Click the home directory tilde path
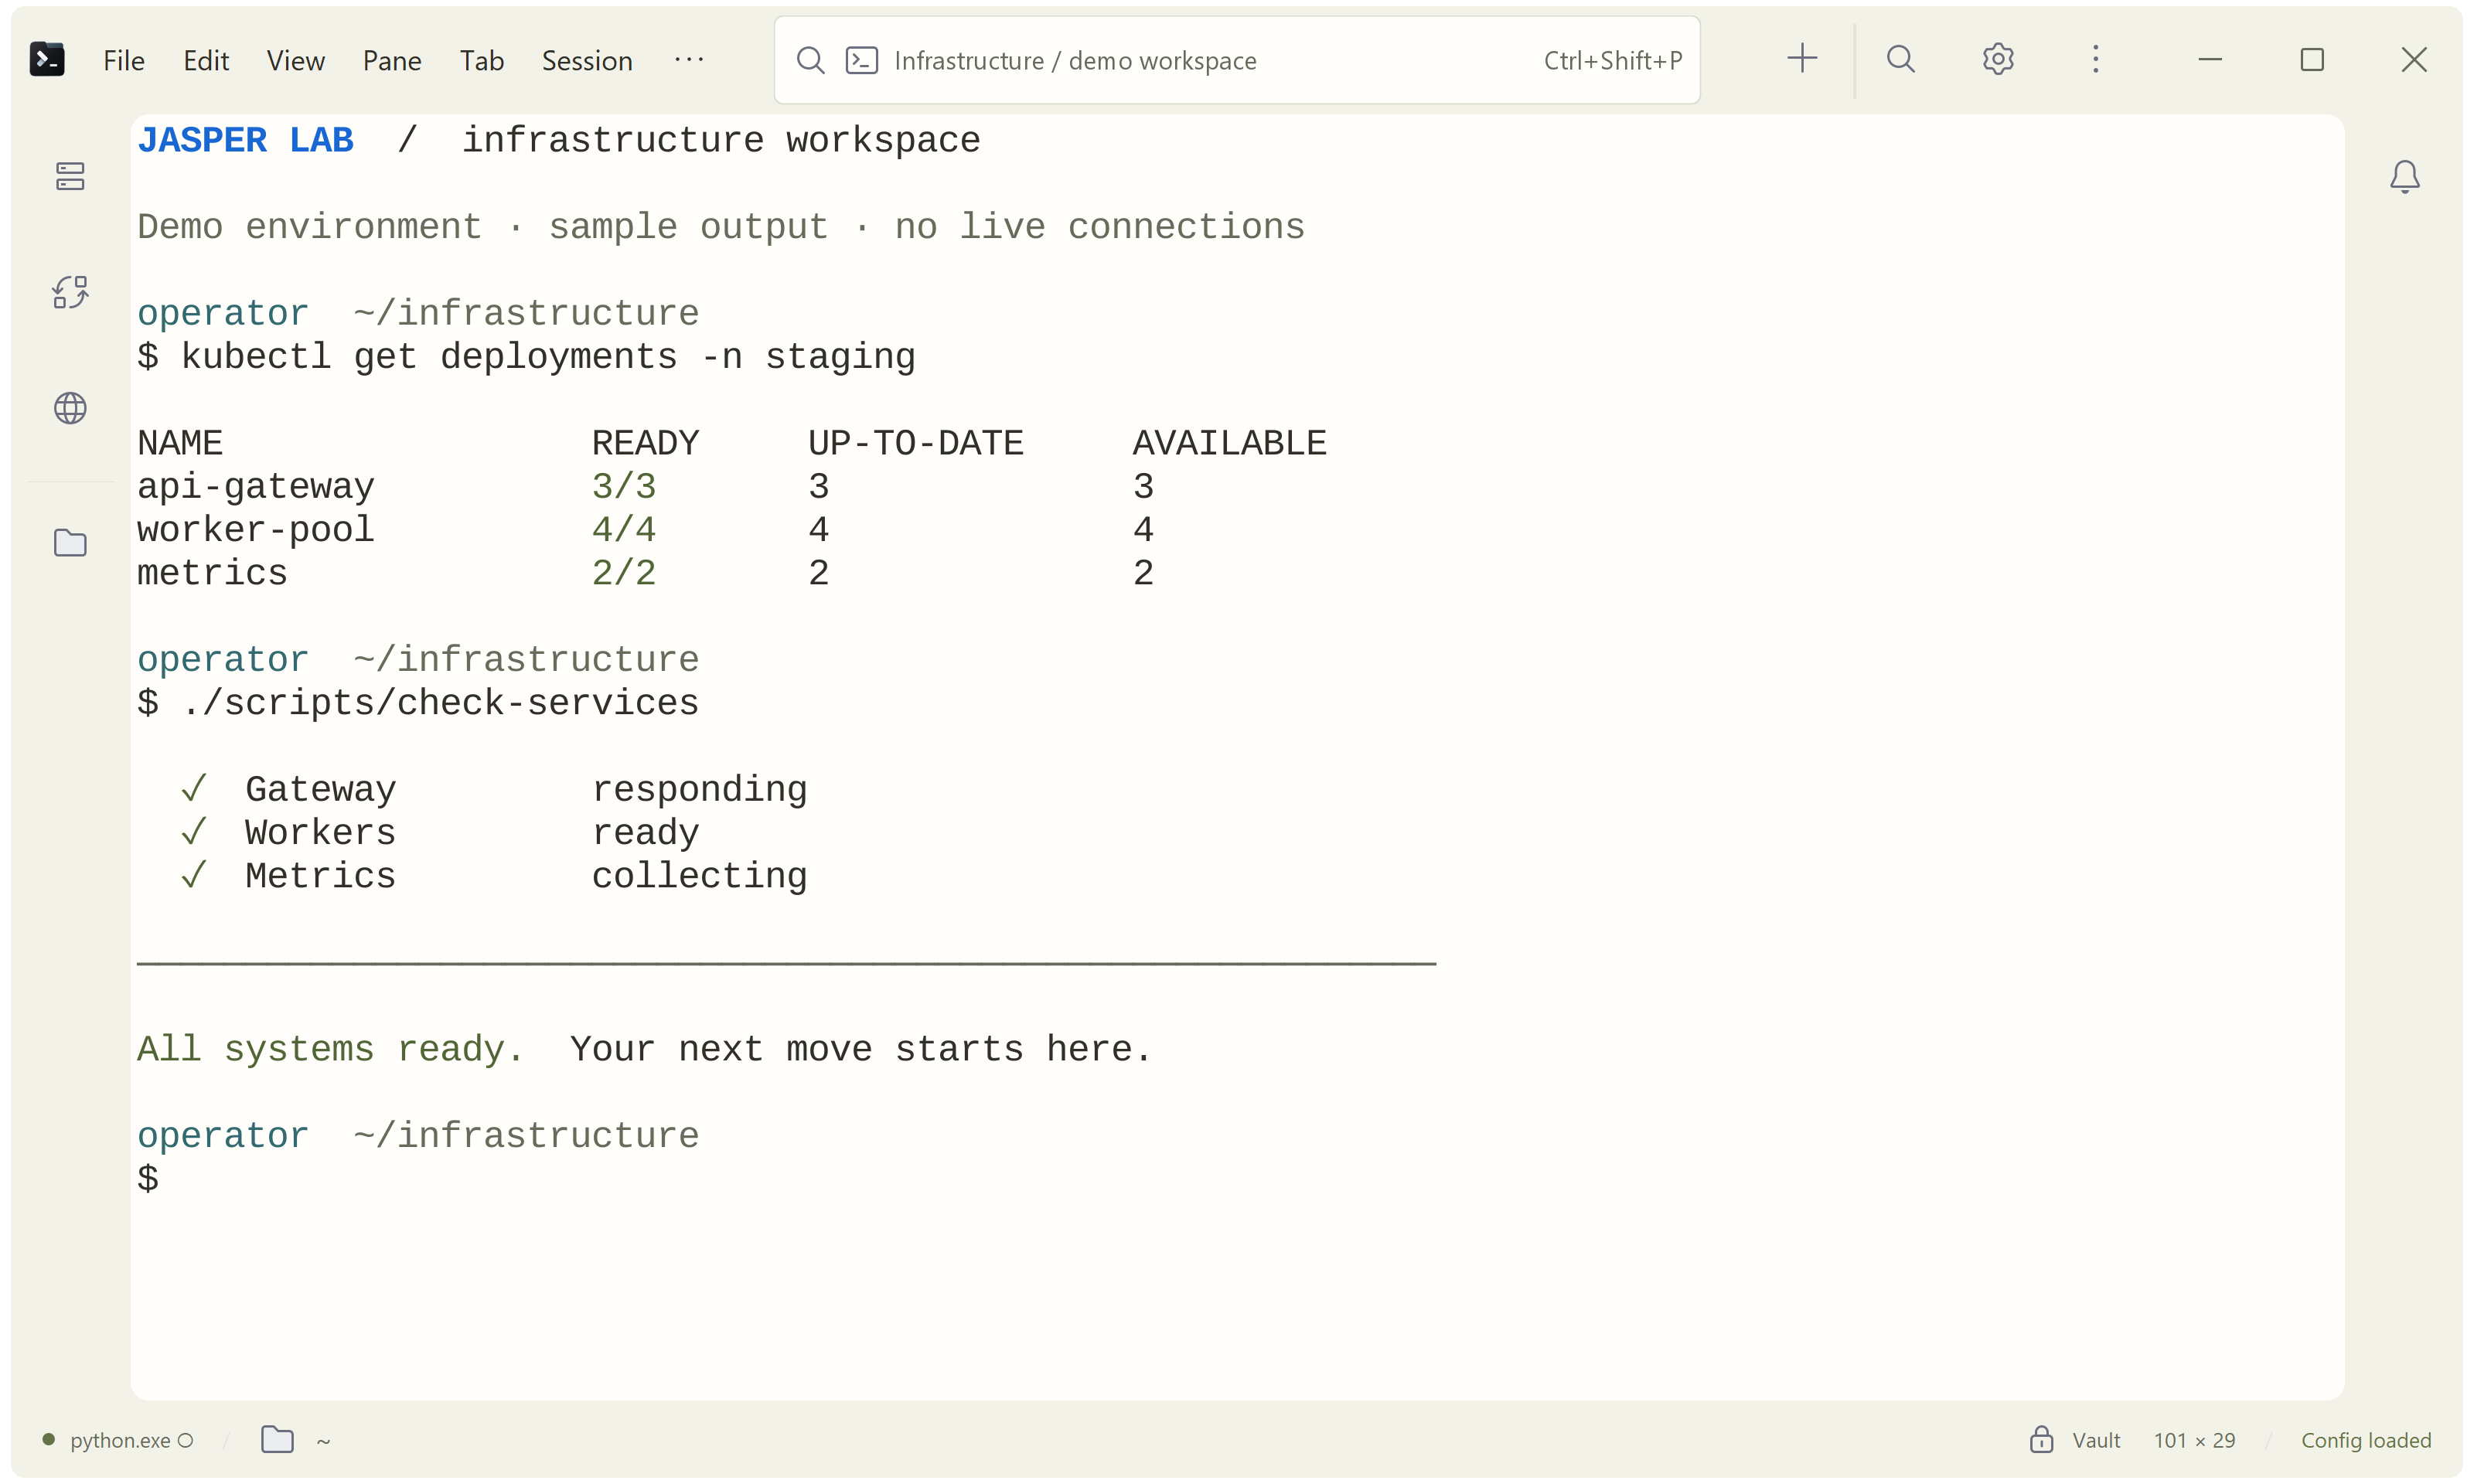This screenshot has height=1484, width=2474. pyautogui.click(x=323, y=1441)
